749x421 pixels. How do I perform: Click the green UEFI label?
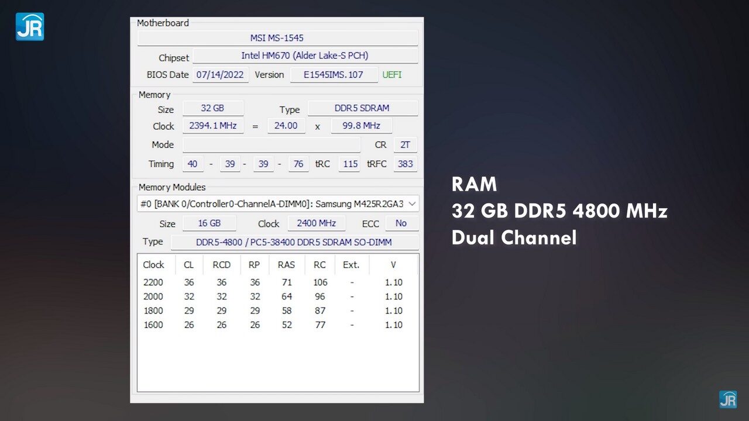[391, 74]
